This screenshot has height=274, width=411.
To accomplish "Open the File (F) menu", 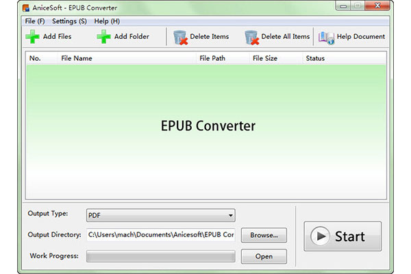I will coord(35,21).
